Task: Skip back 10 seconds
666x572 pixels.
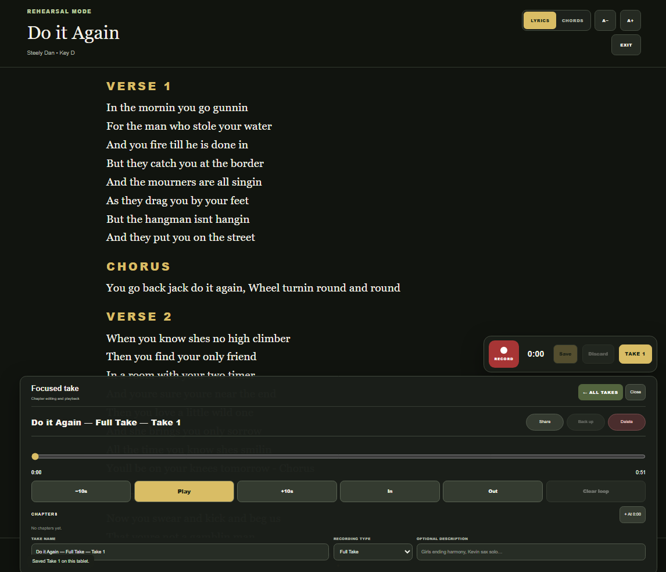Action: [81, 491]
